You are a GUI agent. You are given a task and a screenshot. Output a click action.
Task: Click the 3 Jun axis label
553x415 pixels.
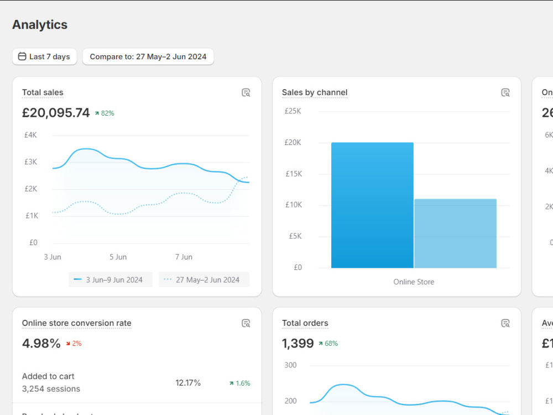click(53, 257)
